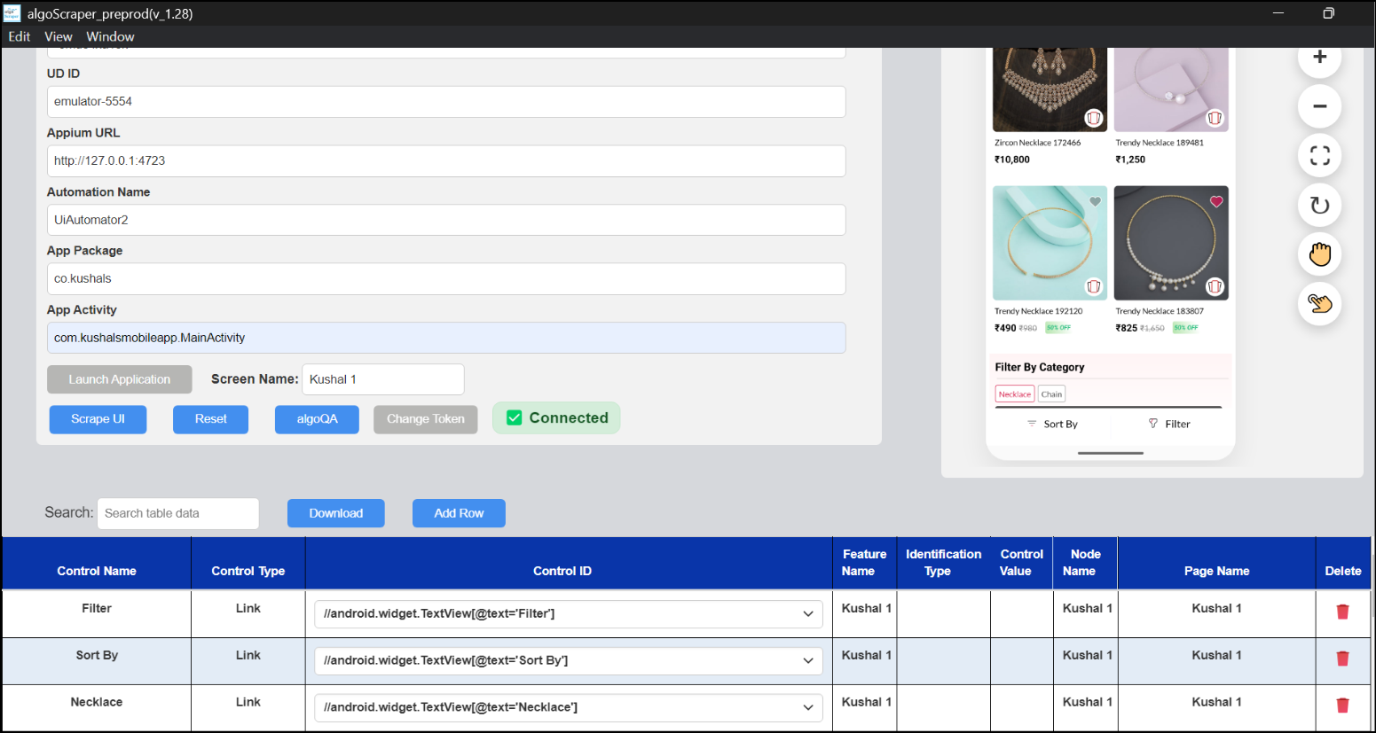Click the Launch Application button
Image resolution: width=1376 pixels, height=733 pixels.
tap(120, 379)
